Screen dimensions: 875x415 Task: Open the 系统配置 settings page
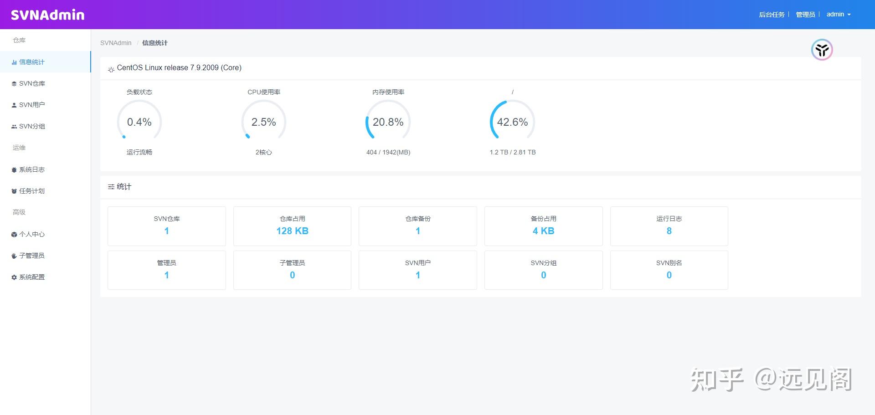click(31, 277)
